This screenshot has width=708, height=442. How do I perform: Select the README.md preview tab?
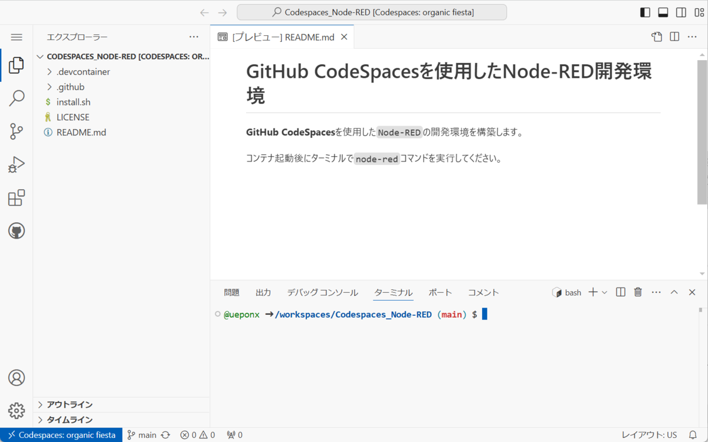click(283, 37)
